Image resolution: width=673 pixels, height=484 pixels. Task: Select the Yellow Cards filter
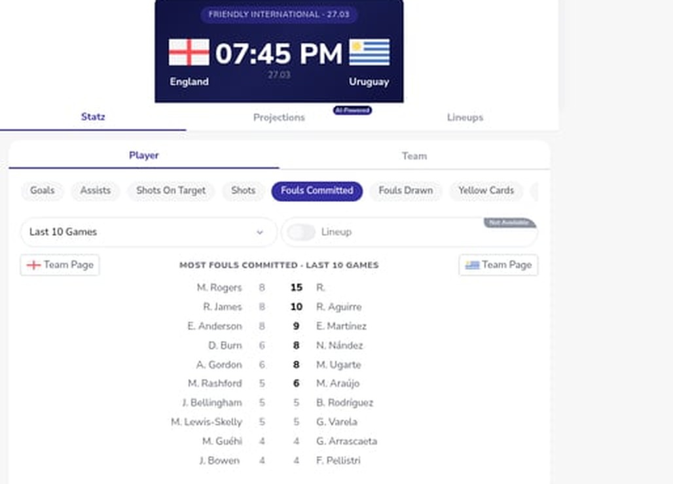click(x=486, y=191)
